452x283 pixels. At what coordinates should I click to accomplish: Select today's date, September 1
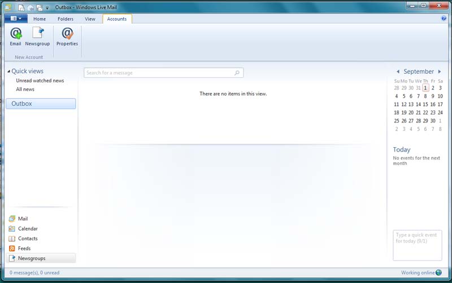point(425,88)
